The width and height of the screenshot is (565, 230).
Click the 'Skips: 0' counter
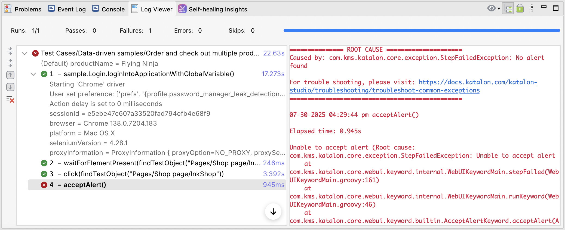242,30
